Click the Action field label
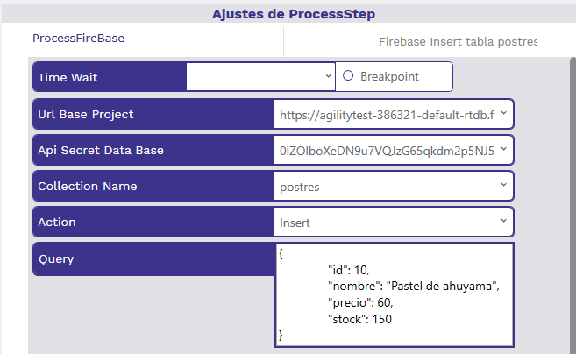Image resolution: width=576 pixels, height=354 pixels. pos(57,223)
